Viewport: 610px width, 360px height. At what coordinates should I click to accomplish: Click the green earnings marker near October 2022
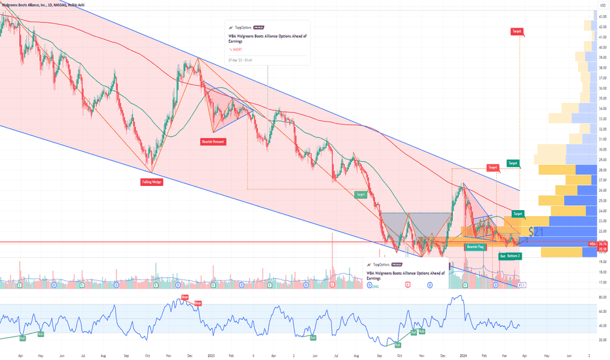pos(156,285)
